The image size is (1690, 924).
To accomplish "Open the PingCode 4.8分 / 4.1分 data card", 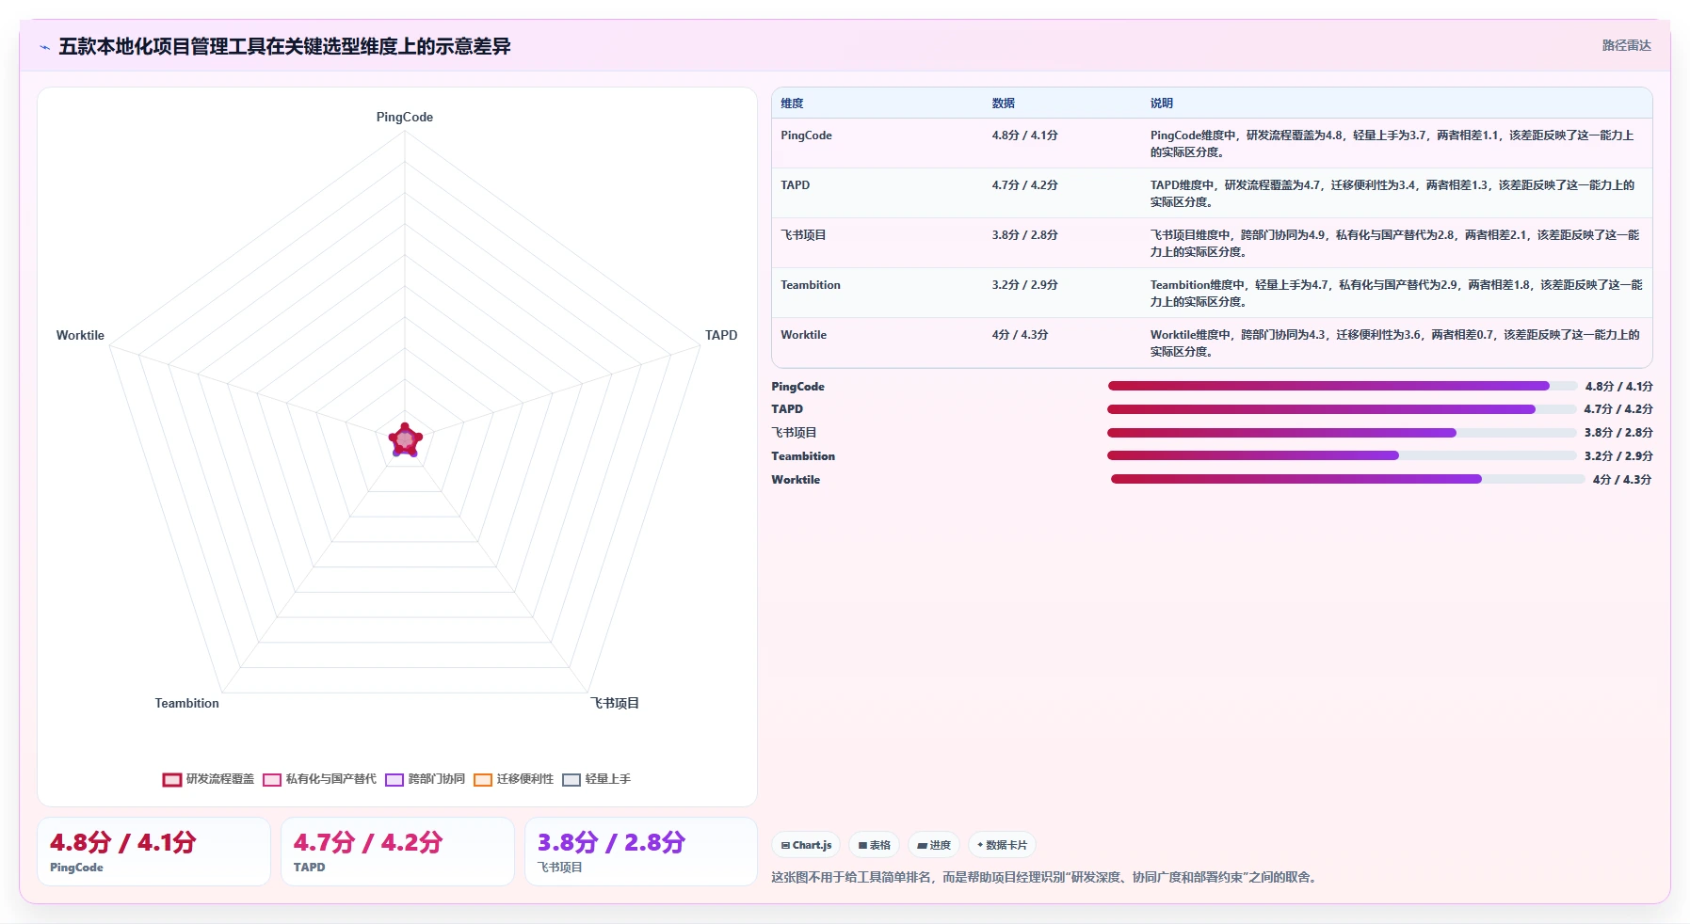I will 153,852.
